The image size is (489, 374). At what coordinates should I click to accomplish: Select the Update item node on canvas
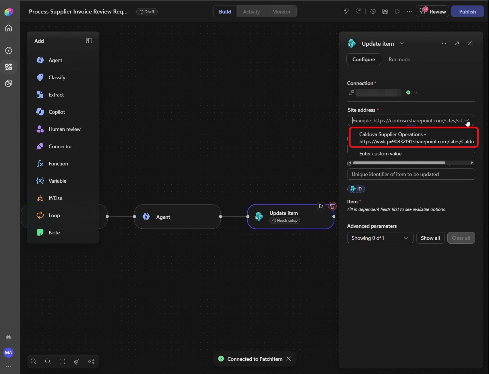290,217
